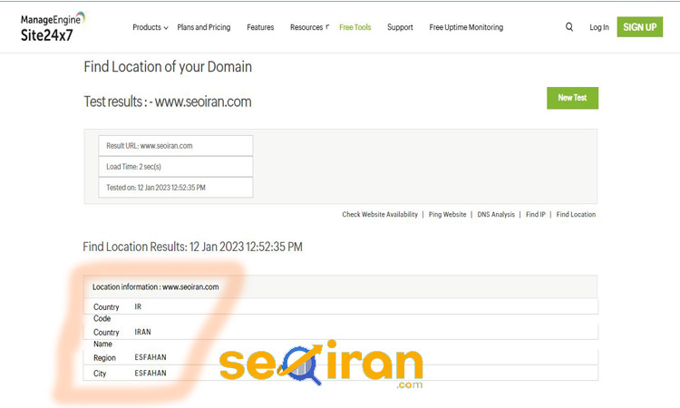Click the Find Location Results timestamp heading

click(192, 247)
